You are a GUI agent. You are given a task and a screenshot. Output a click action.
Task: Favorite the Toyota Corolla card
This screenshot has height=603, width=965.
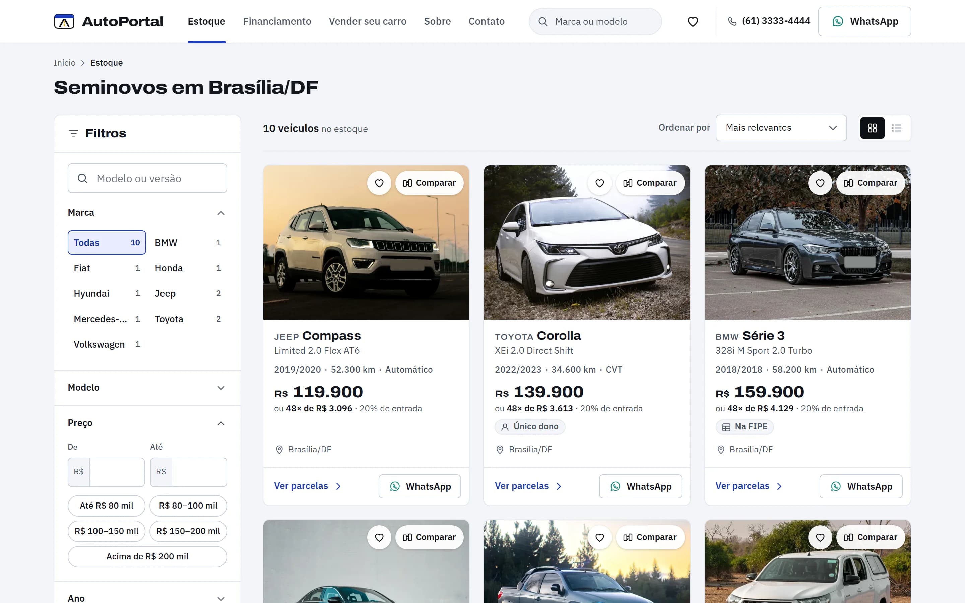point(600,183)
